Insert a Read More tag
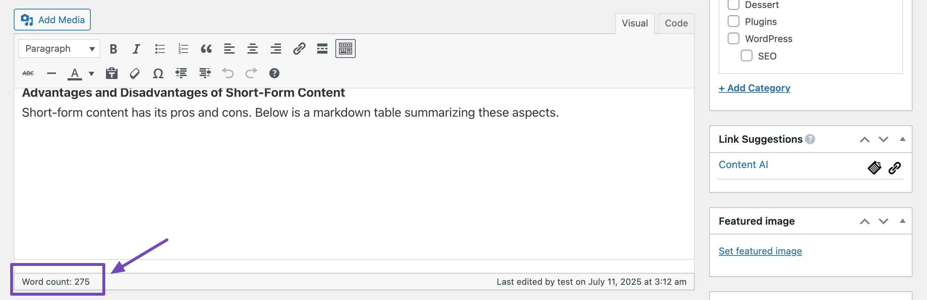The width and height of the screenshot is (927, 300). (x=322, y=49)
